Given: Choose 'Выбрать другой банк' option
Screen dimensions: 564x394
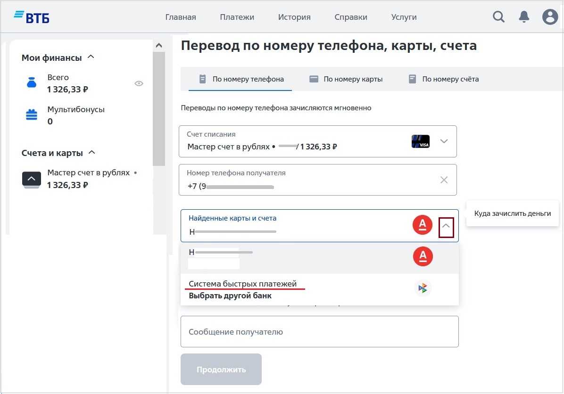Looking at the screenshot, I should [x=230, y=296].
